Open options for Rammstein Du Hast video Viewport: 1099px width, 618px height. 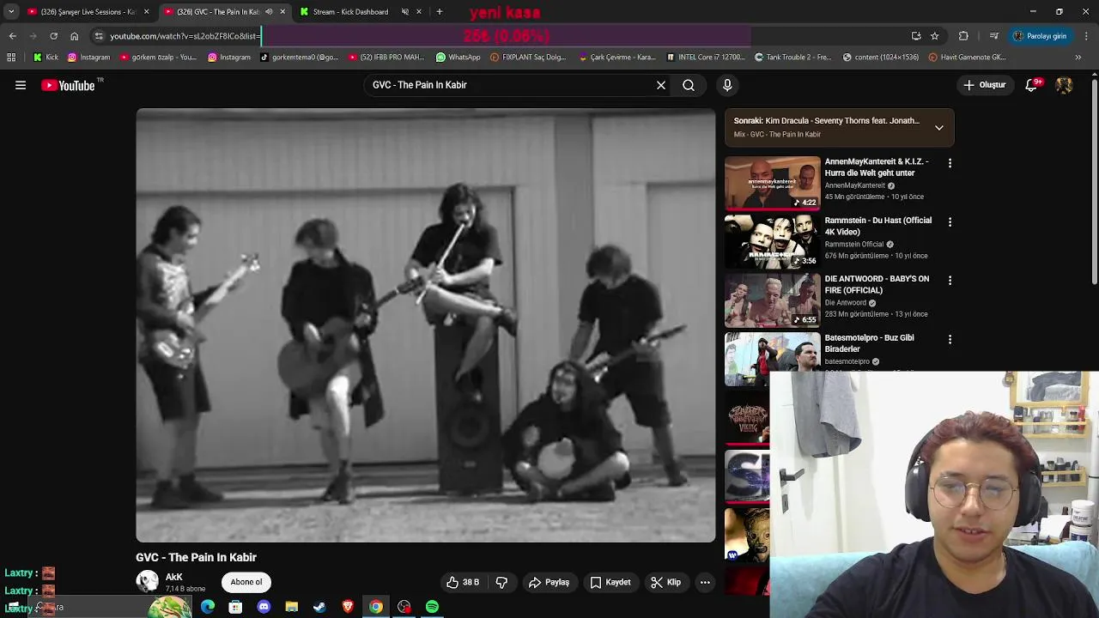point(950,221)
